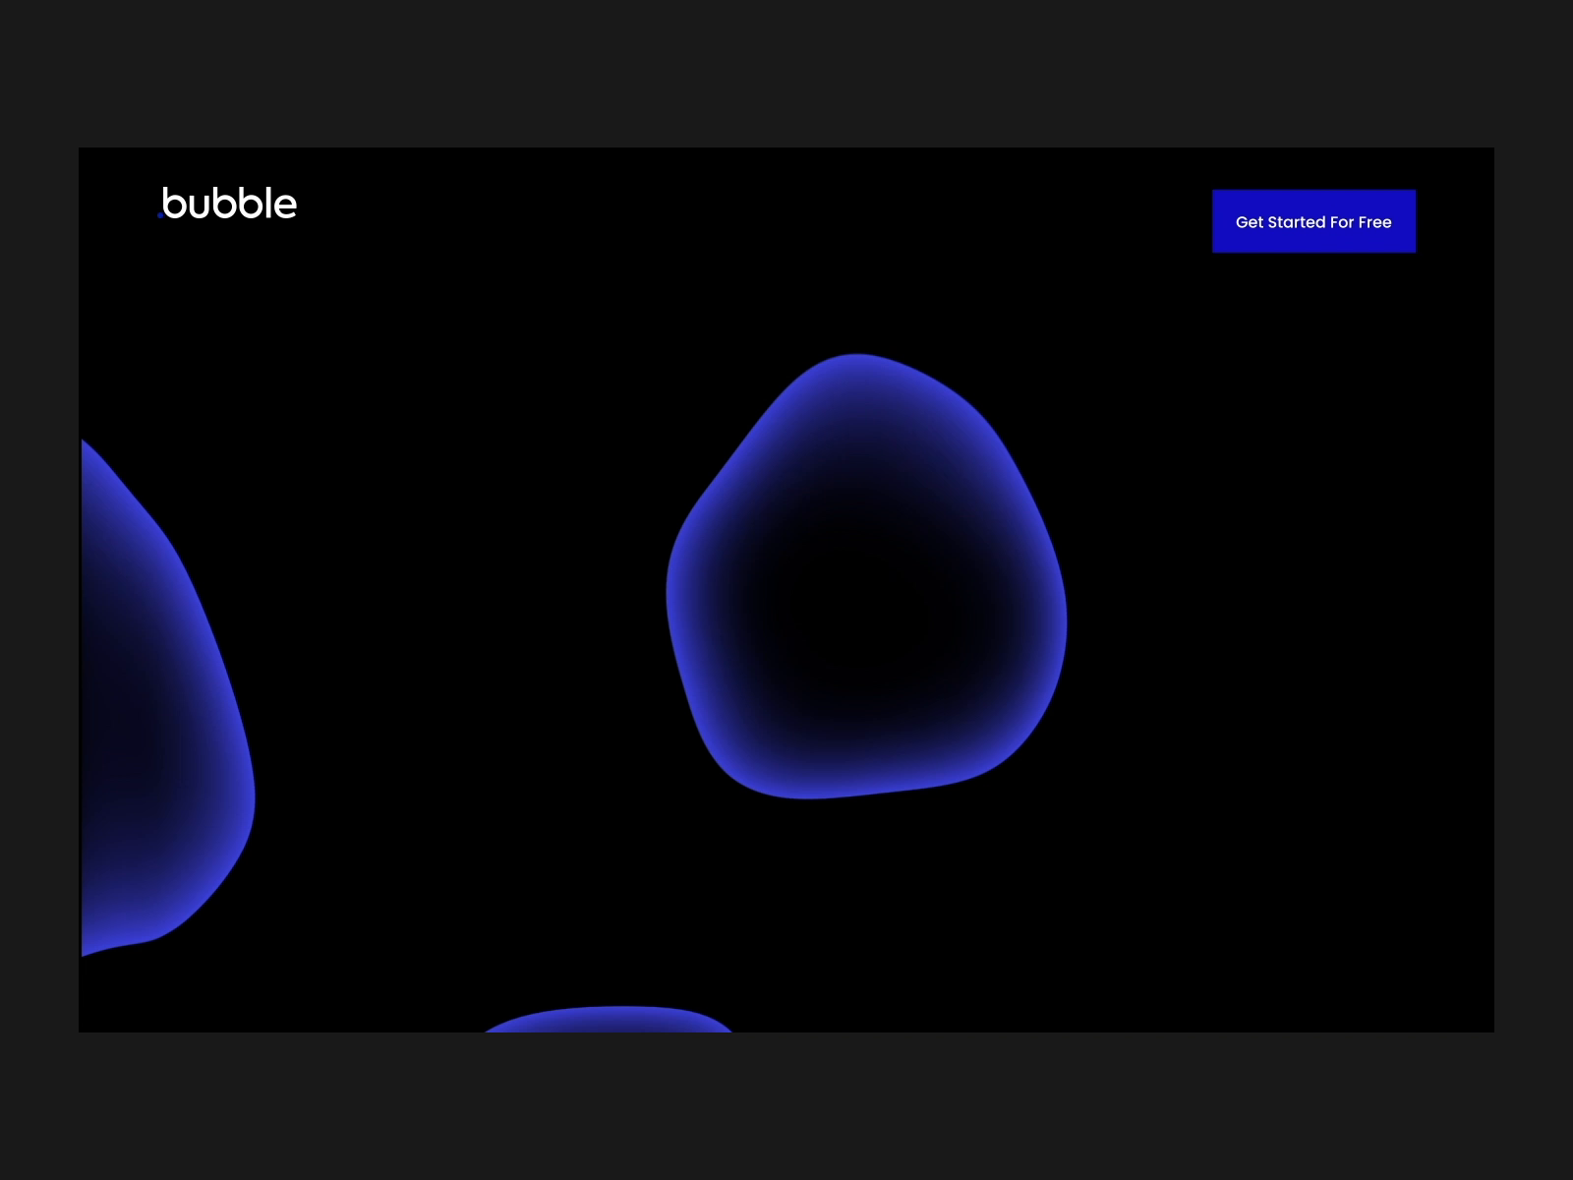Click the bottom blue blob shape
This screenshot has width=1573, height=1180.
(x=610, y=1023)
